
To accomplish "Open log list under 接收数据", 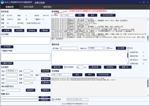I will pyautogui.click(x=108, y=15).
